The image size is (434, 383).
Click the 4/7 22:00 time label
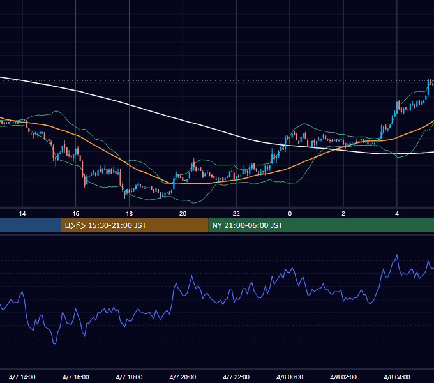[x=236, y=377]
